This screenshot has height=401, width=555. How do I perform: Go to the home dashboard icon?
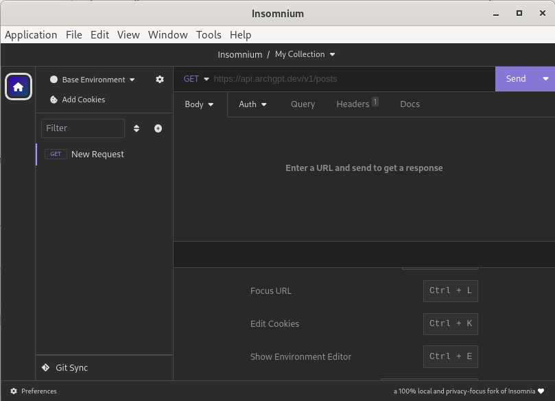[19, 87]
